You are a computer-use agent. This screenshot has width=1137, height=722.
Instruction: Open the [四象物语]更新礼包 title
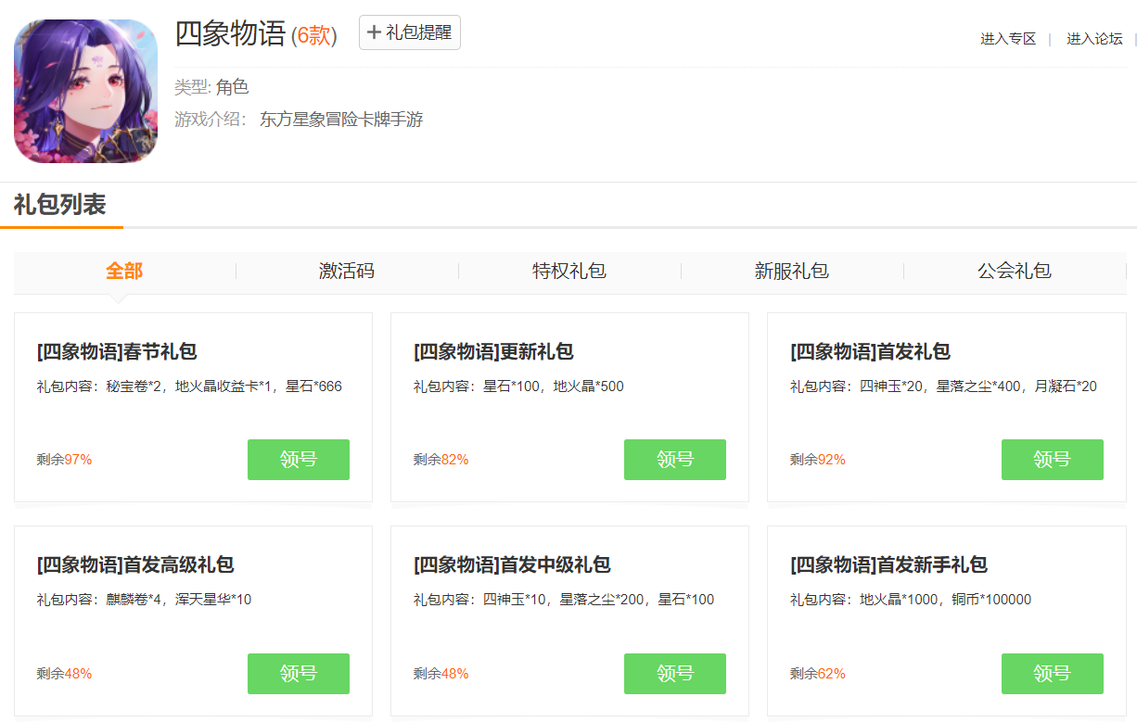493,352
